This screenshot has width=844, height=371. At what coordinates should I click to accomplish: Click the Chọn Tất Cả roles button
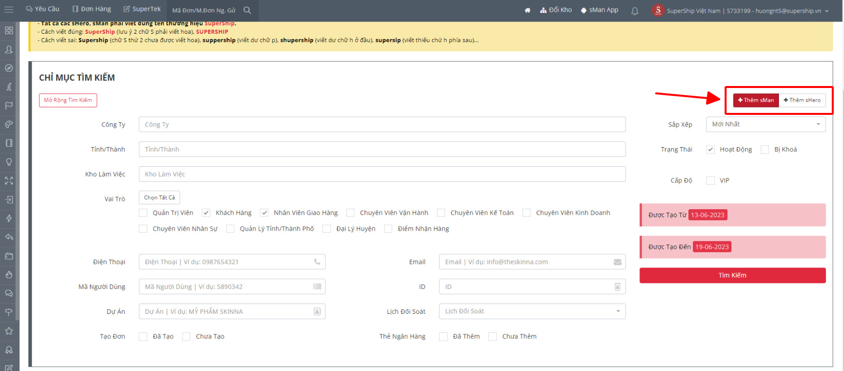(x=160, y=197)
